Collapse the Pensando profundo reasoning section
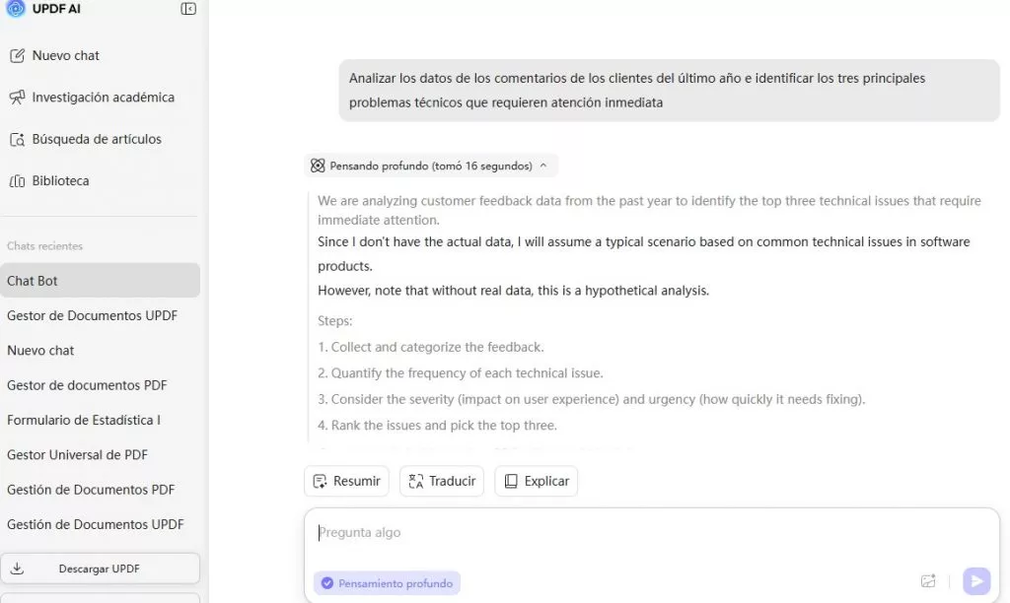This screenshot has height=603, width=1010. click(542, 166)
